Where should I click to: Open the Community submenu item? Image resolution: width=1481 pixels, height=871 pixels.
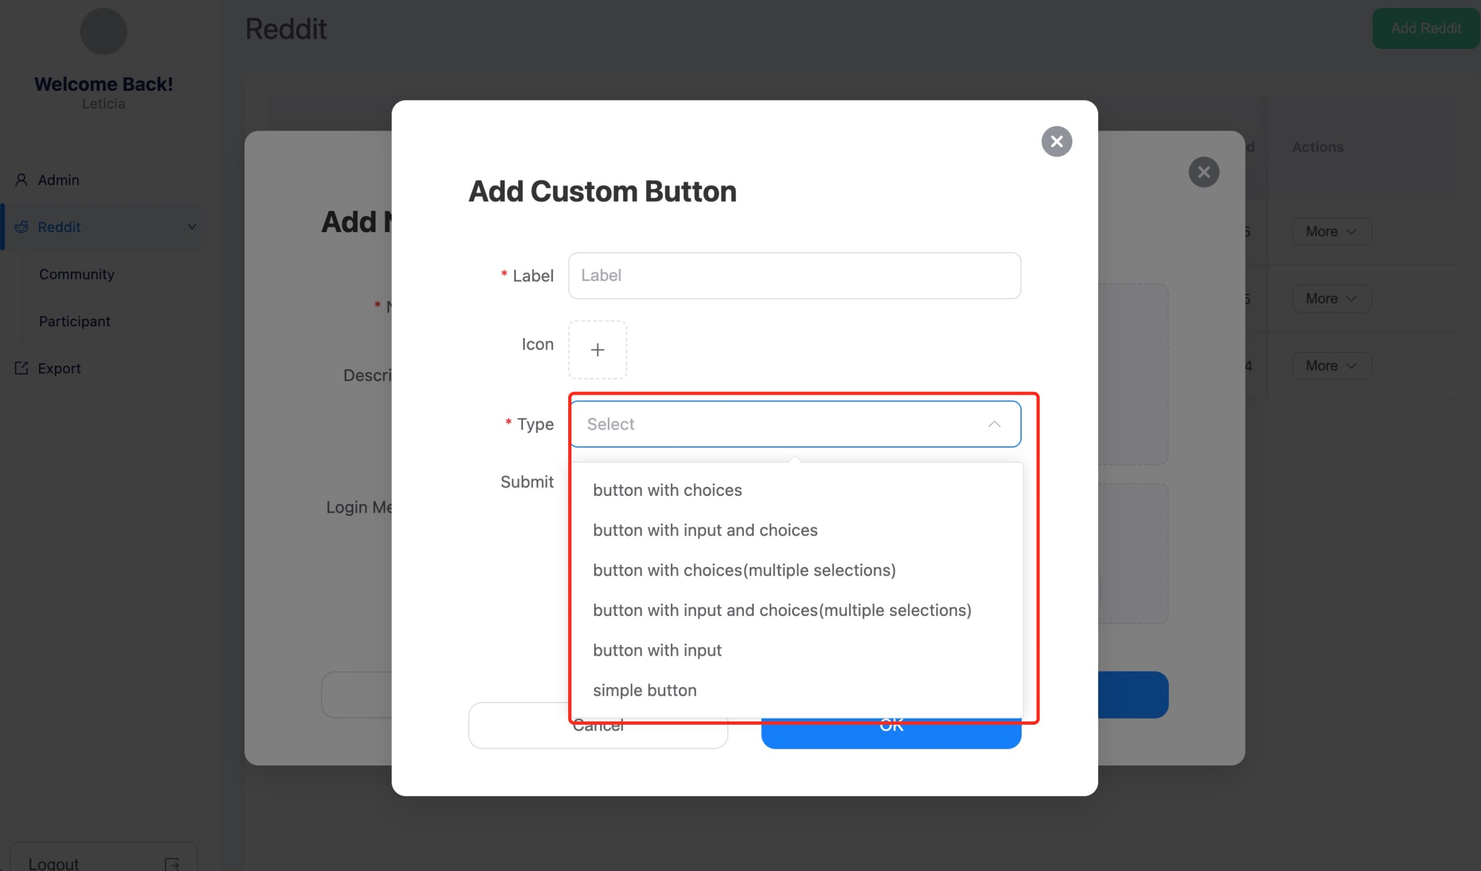pos(77,274)
